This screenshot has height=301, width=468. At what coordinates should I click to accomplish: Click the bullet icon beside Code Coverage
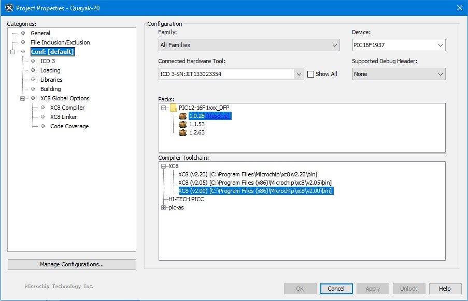coord(42,126)
